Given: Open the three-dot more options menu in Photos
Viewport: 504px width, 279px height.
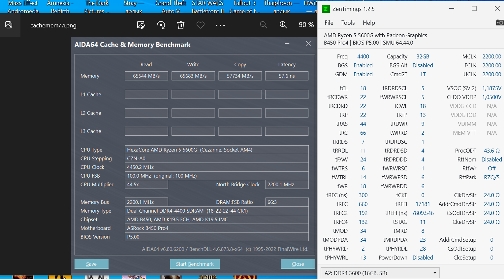Looking at the screenshot, I should pyautogui.click(x=220, y=25).
